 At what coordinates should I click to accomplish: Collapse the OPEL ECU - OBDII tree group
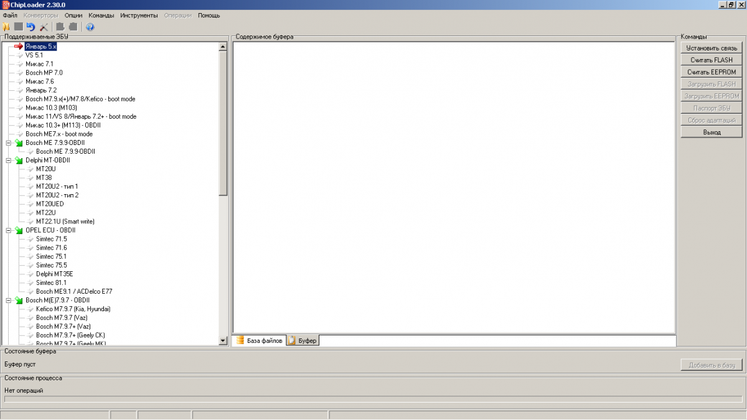[9, 230]
